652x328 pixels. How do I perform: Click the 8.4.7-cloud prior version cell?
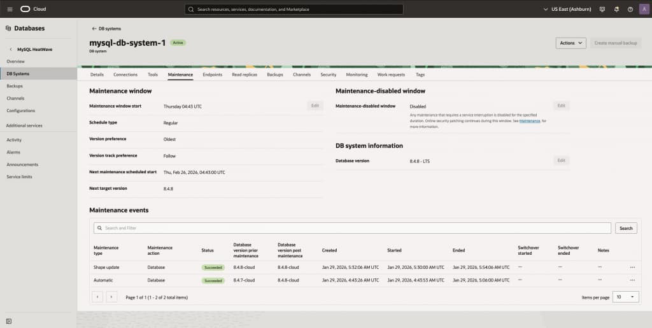(244, 280)
